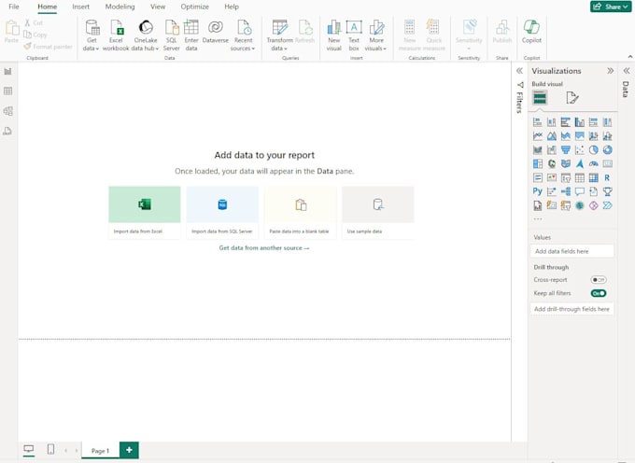This screenshot has width=635, height=463.
Task: Select the R script visual icon
Action: 607,177
